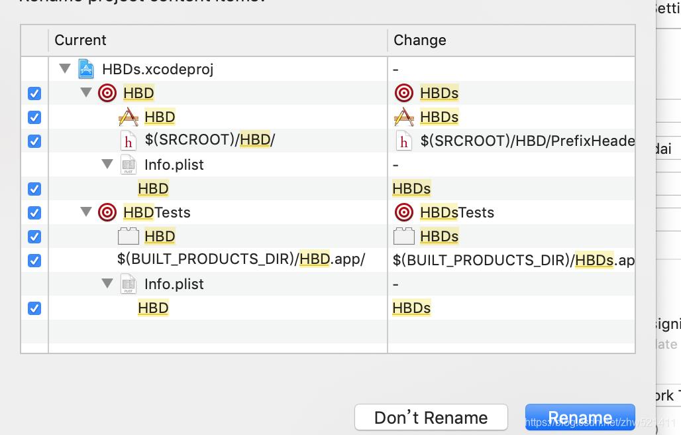Image resolution: width=681 pixels, height=435 pixels.
Task: Click the header icon beside $(SRCROOT)/HBD/PrefixHeade
Action: point(404,141)
